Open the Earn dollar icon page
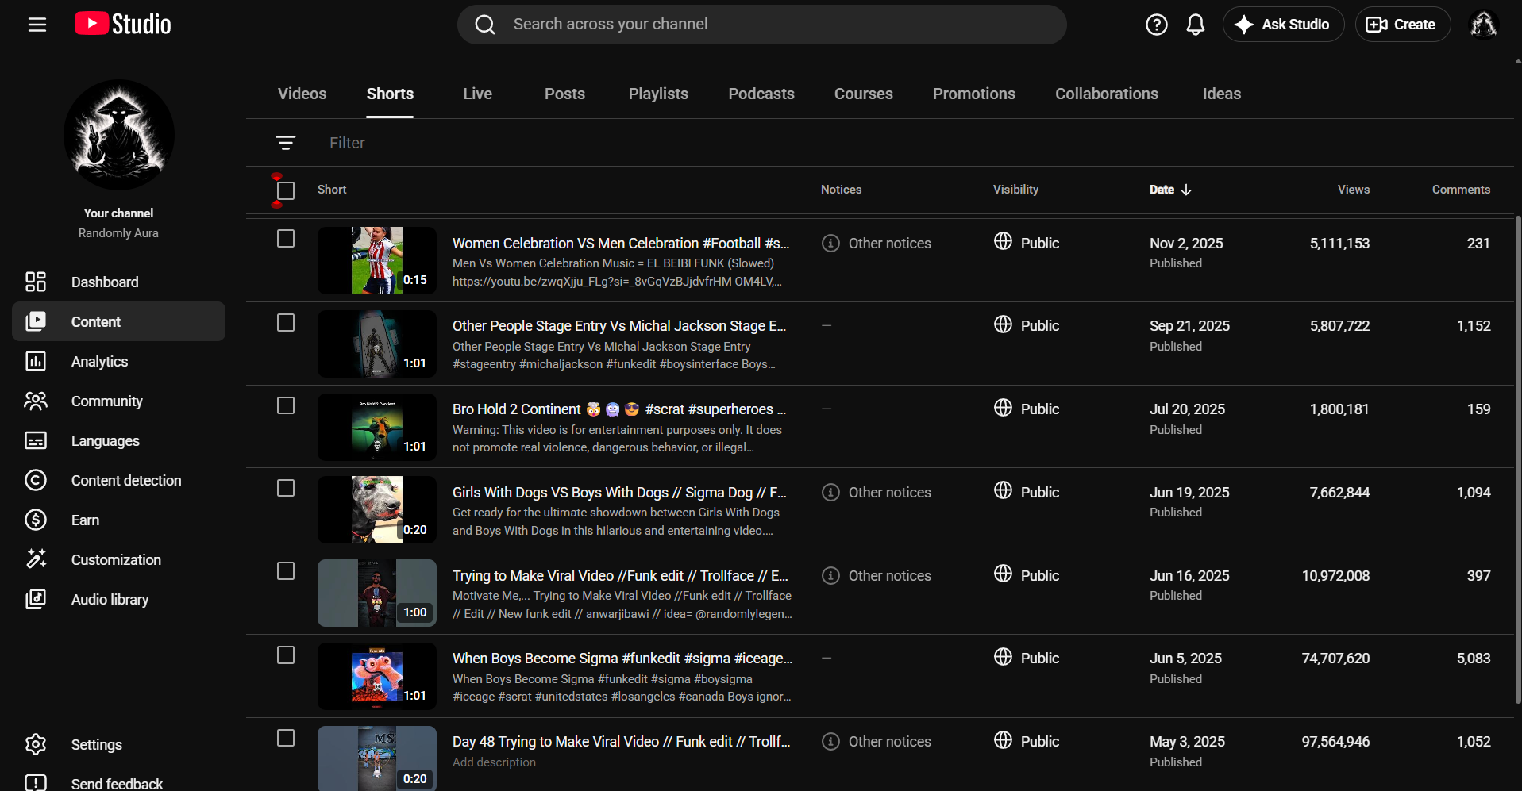1522x791 pixels. coord(36,520)
